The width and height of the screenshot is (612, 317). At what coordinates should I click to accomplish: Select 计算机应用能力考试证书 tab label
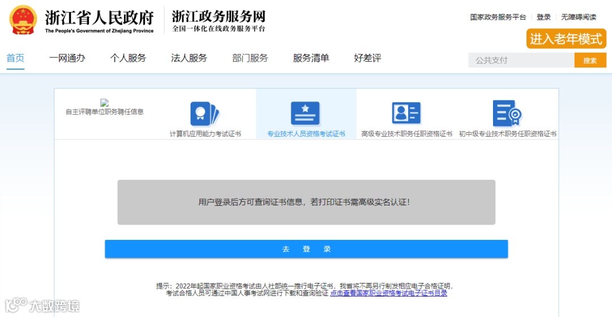click(205, 134)
